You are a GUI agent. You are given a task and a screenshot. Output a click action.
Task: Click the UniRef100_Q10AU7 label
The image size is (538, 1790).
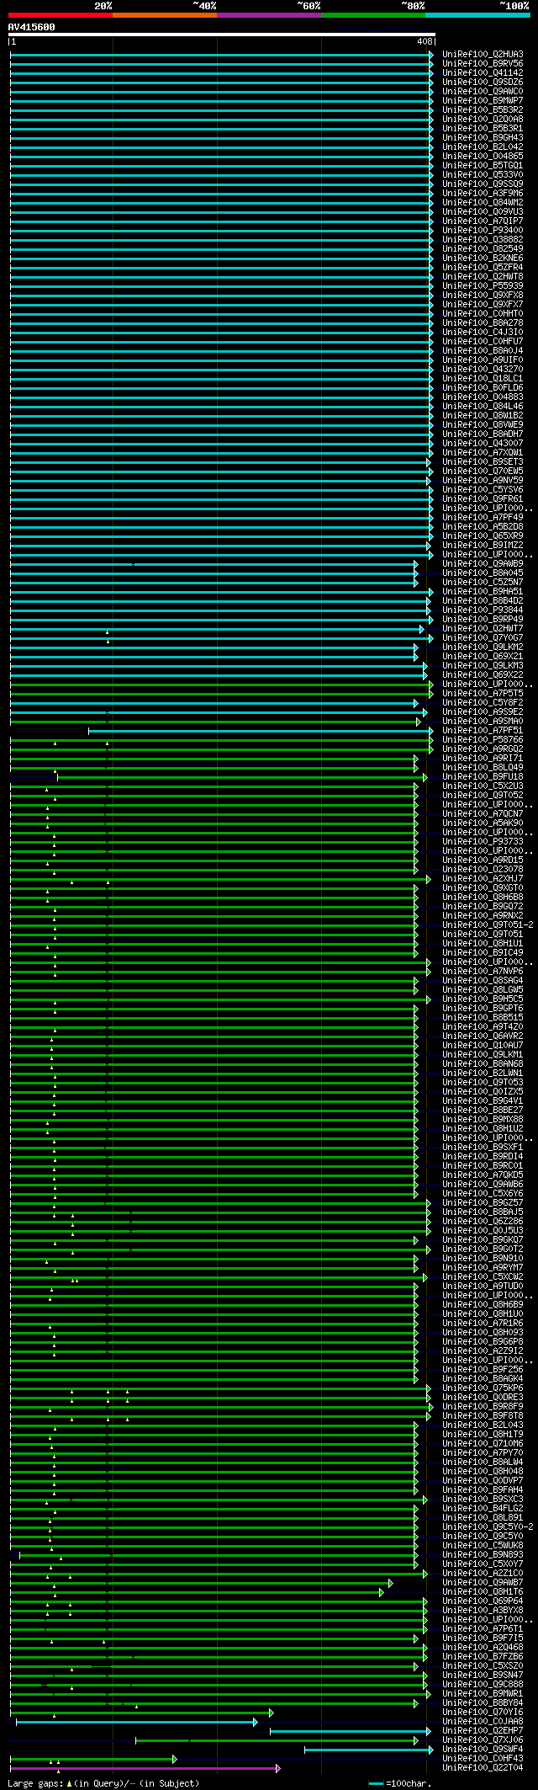click(483, 1046)
